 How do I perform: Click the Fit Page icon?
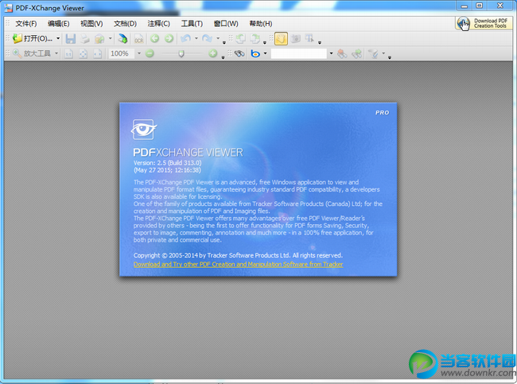pos(83,54)
